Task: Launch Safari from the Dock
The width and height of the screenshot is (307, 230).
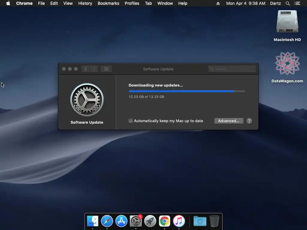Action: [107, 221]
